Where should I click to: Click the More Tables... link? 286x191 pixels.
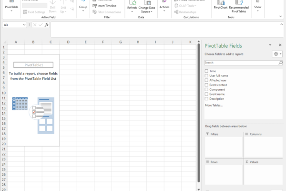point(214,105)
